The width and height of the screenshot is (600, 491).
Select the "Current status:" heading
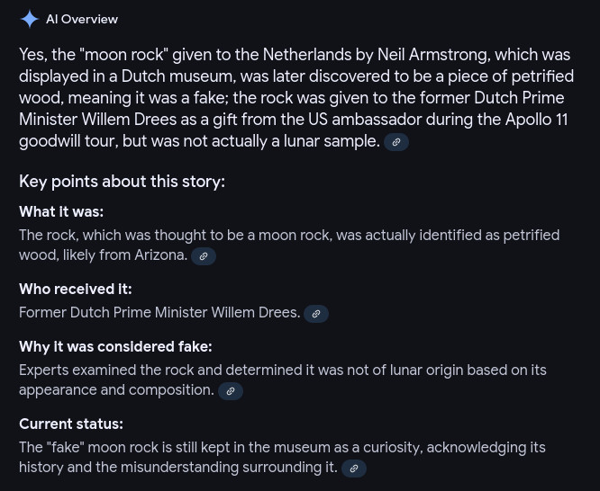(x=71, y=424)
